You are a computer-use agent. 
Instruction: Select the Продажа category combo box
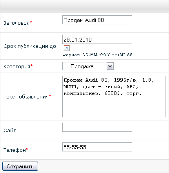click(88, 66)
